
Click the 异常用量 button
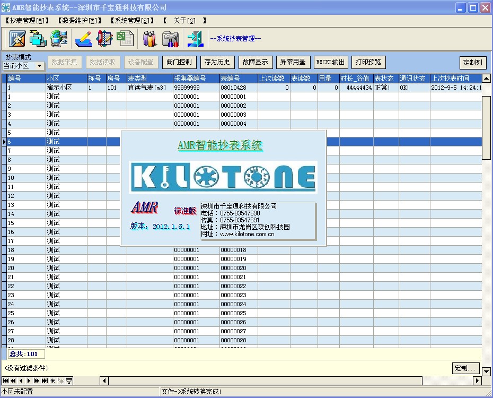(x=293, y=62)
